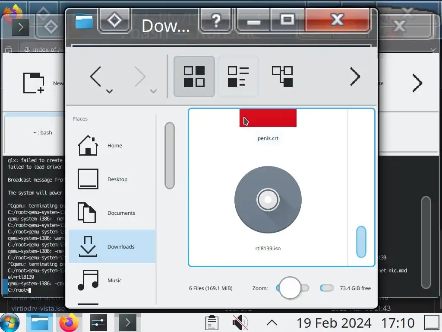Viewport: 442px width, 332px height.
Task: Click the Konsole pin on-all-desktops button
Action: [51, 27]
